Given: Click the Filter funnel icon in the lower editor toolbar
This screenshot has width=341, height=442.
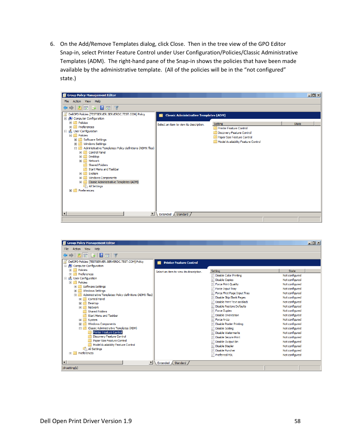Looking at the screenshot, I should click(x=115, y=255).
